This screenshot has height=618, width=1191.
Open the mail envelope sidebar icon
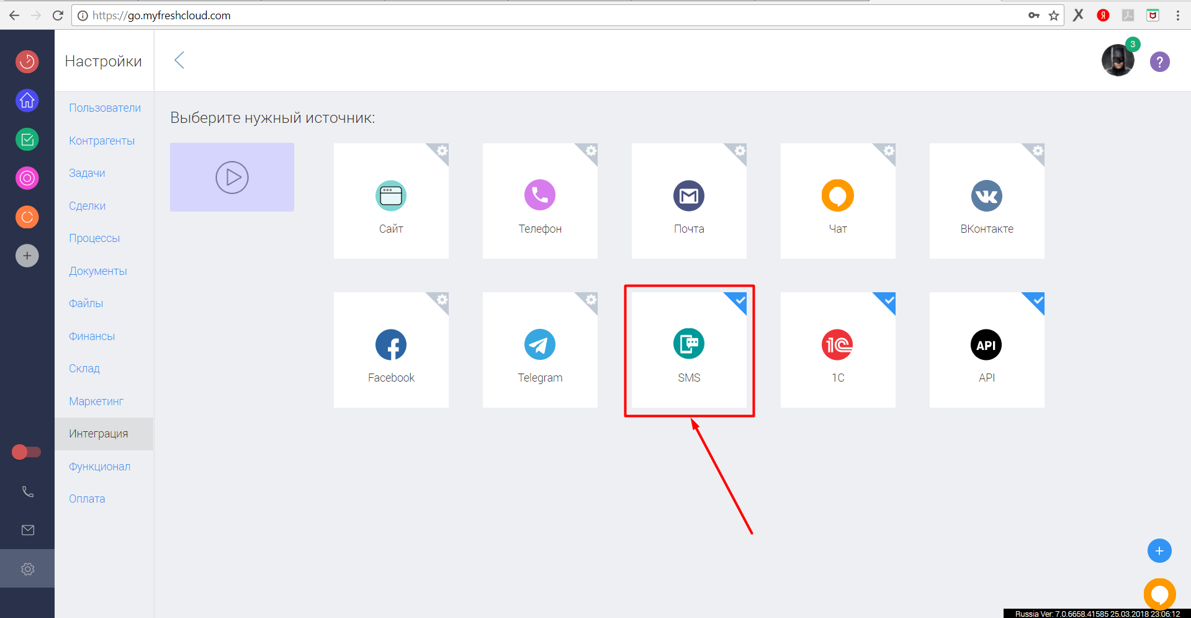(x=28, y=530)
